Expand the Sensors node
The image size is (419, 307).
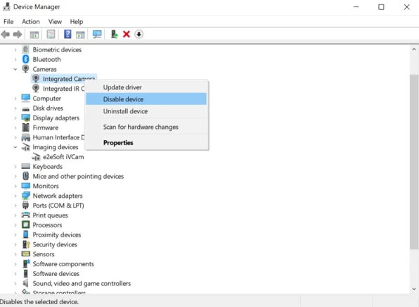15,254
